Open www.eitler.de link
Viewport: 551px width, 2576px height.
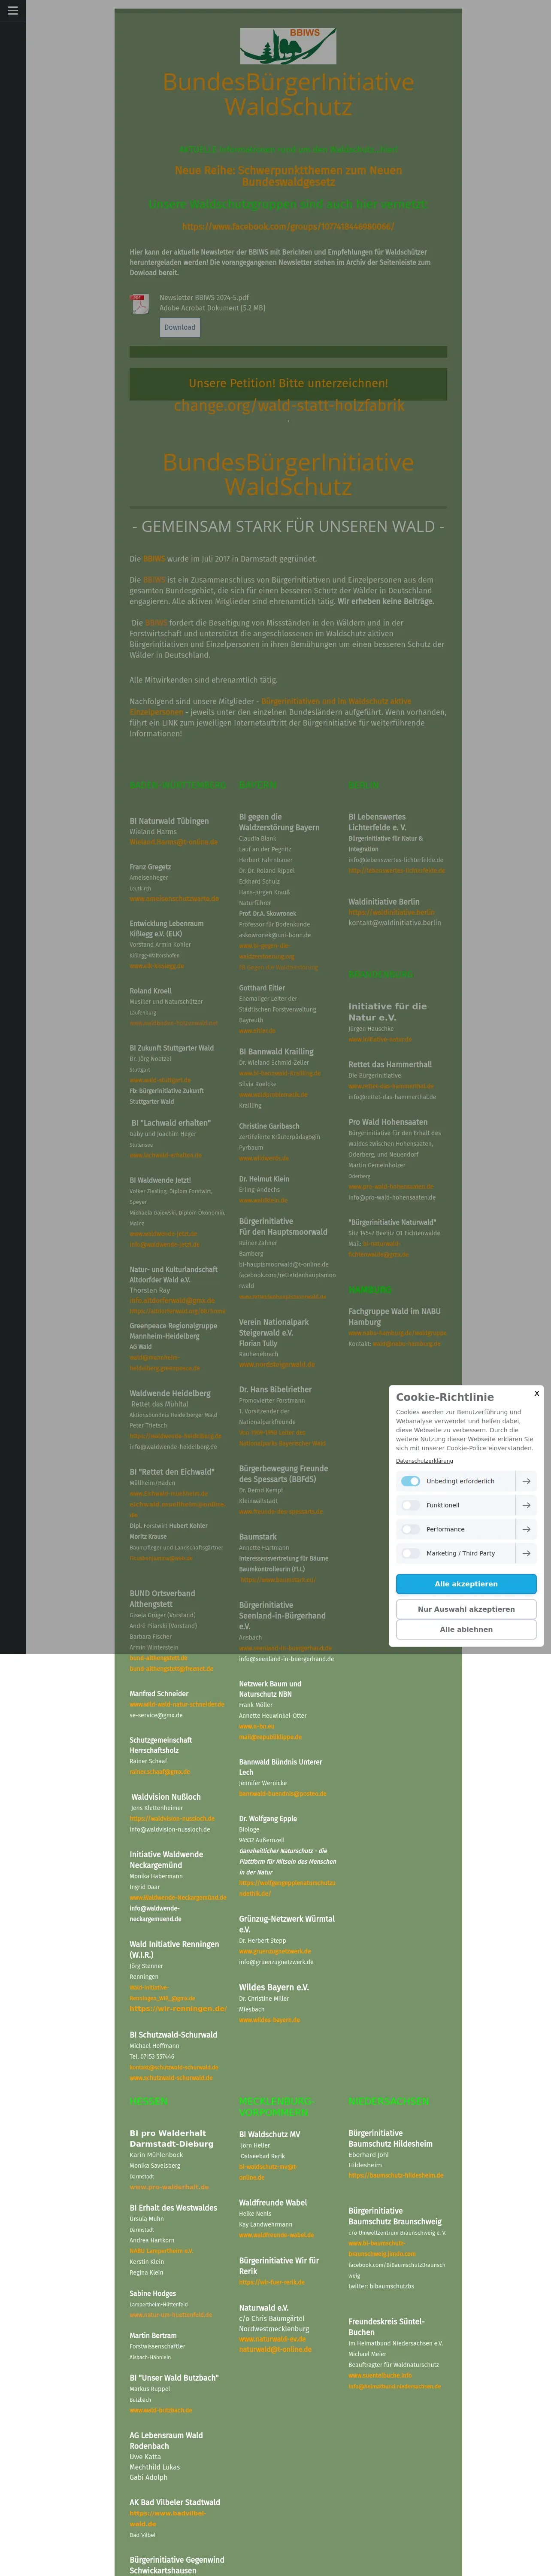pyautogui.click(x=257, y=1031)
